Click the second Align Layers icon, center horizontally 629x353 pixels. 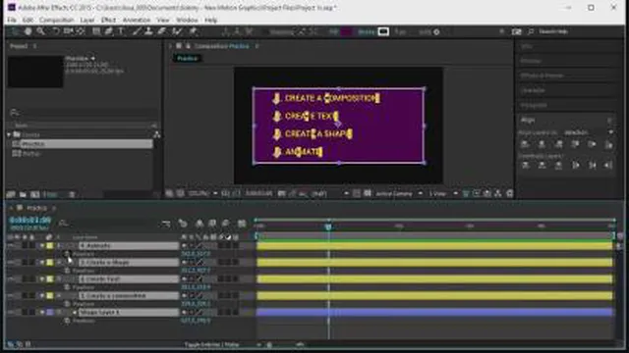[x=542, y=144]
